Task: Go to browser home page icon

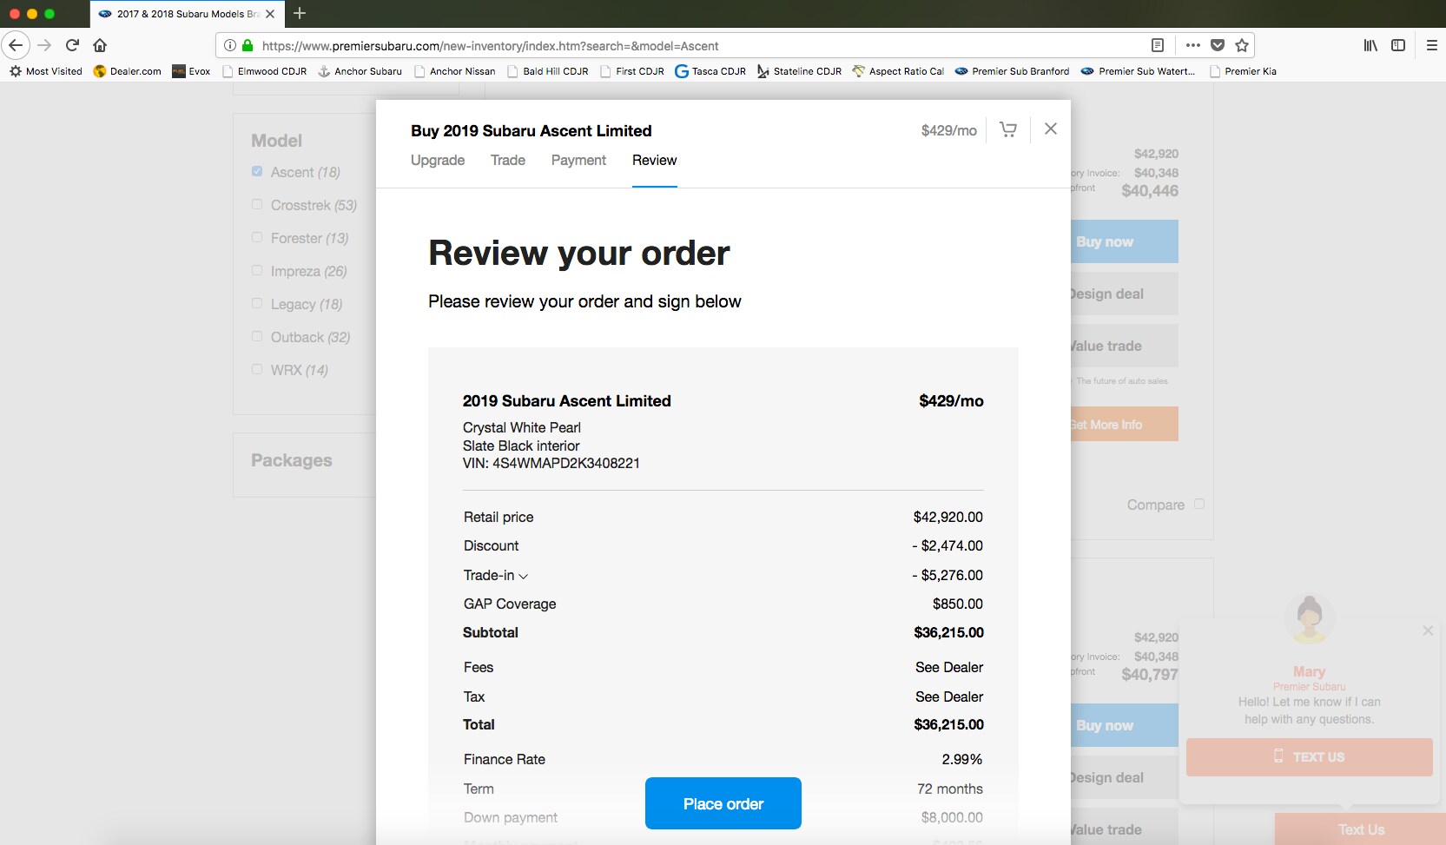Action: (100, 45)
